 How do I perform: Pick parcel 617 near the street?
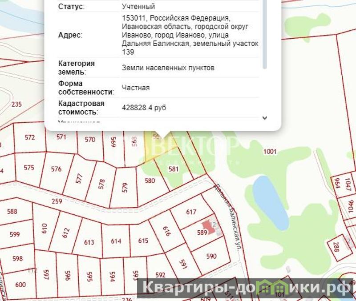pyautogui.click(x=191, y=212)
